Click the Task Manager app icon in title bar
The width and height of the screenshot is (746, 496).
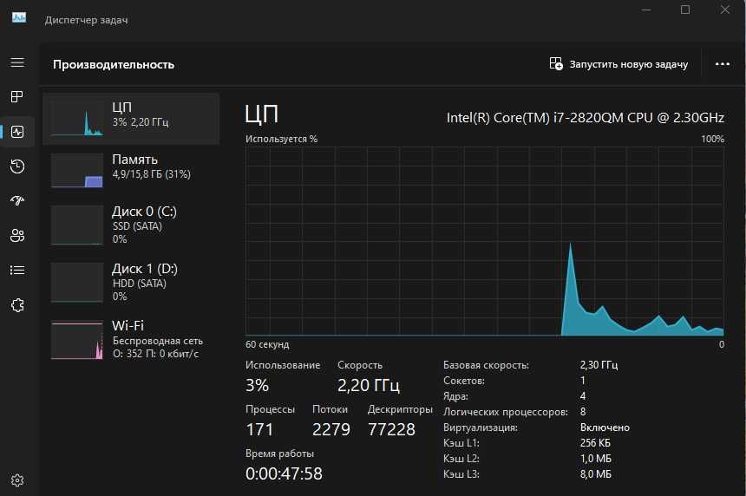19,18
